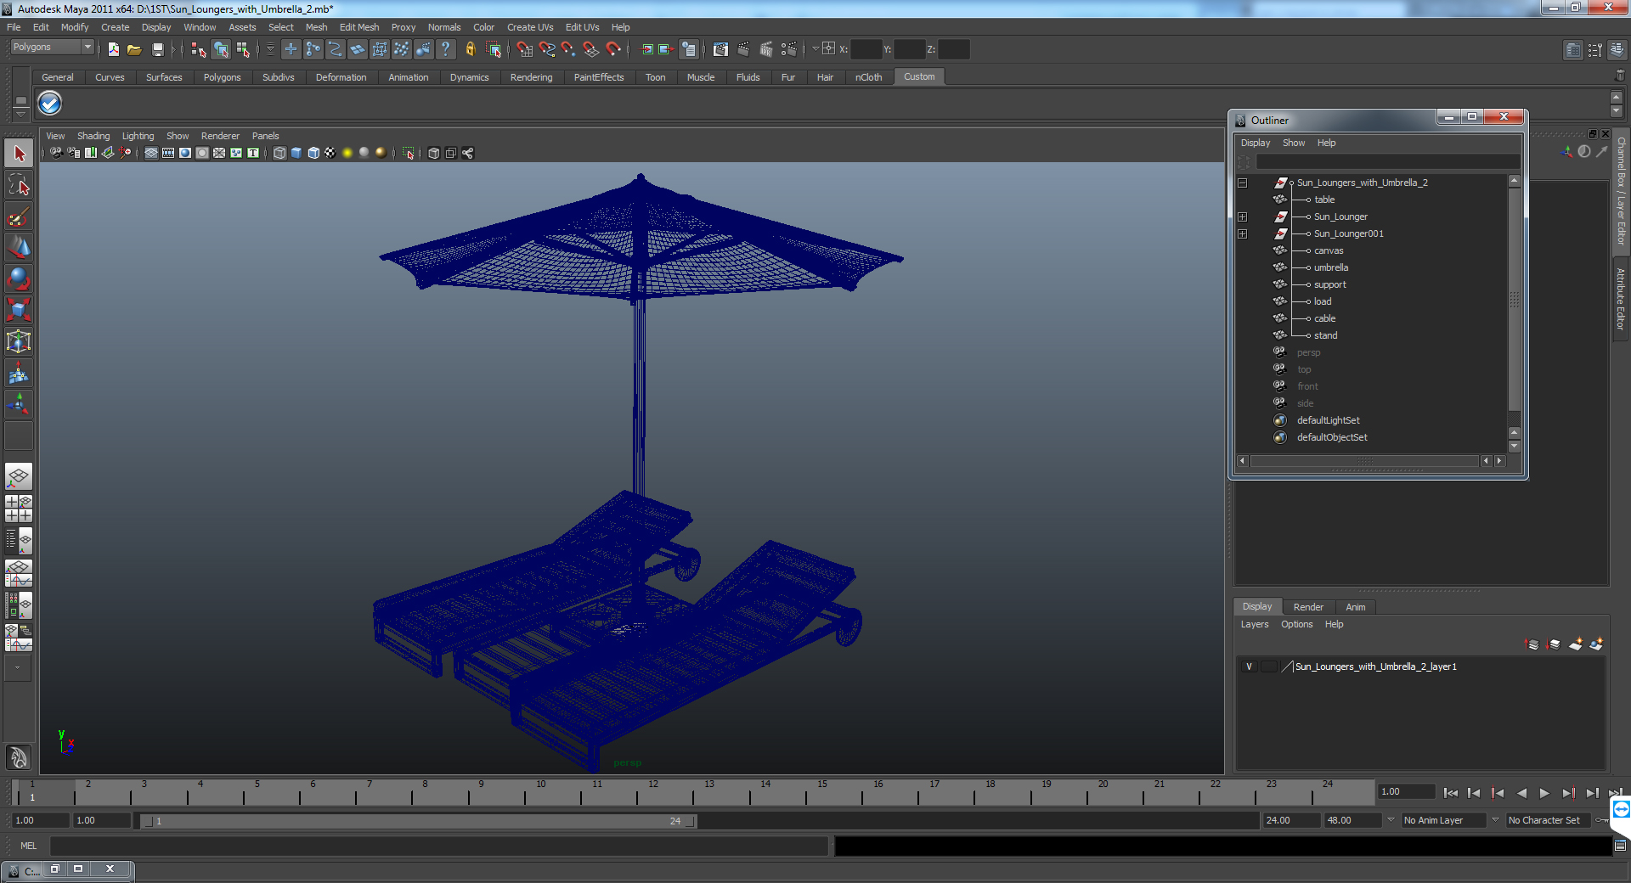
Task: Create a new scene with file icon
Action: pyautogui.click(x=113, y=49)
